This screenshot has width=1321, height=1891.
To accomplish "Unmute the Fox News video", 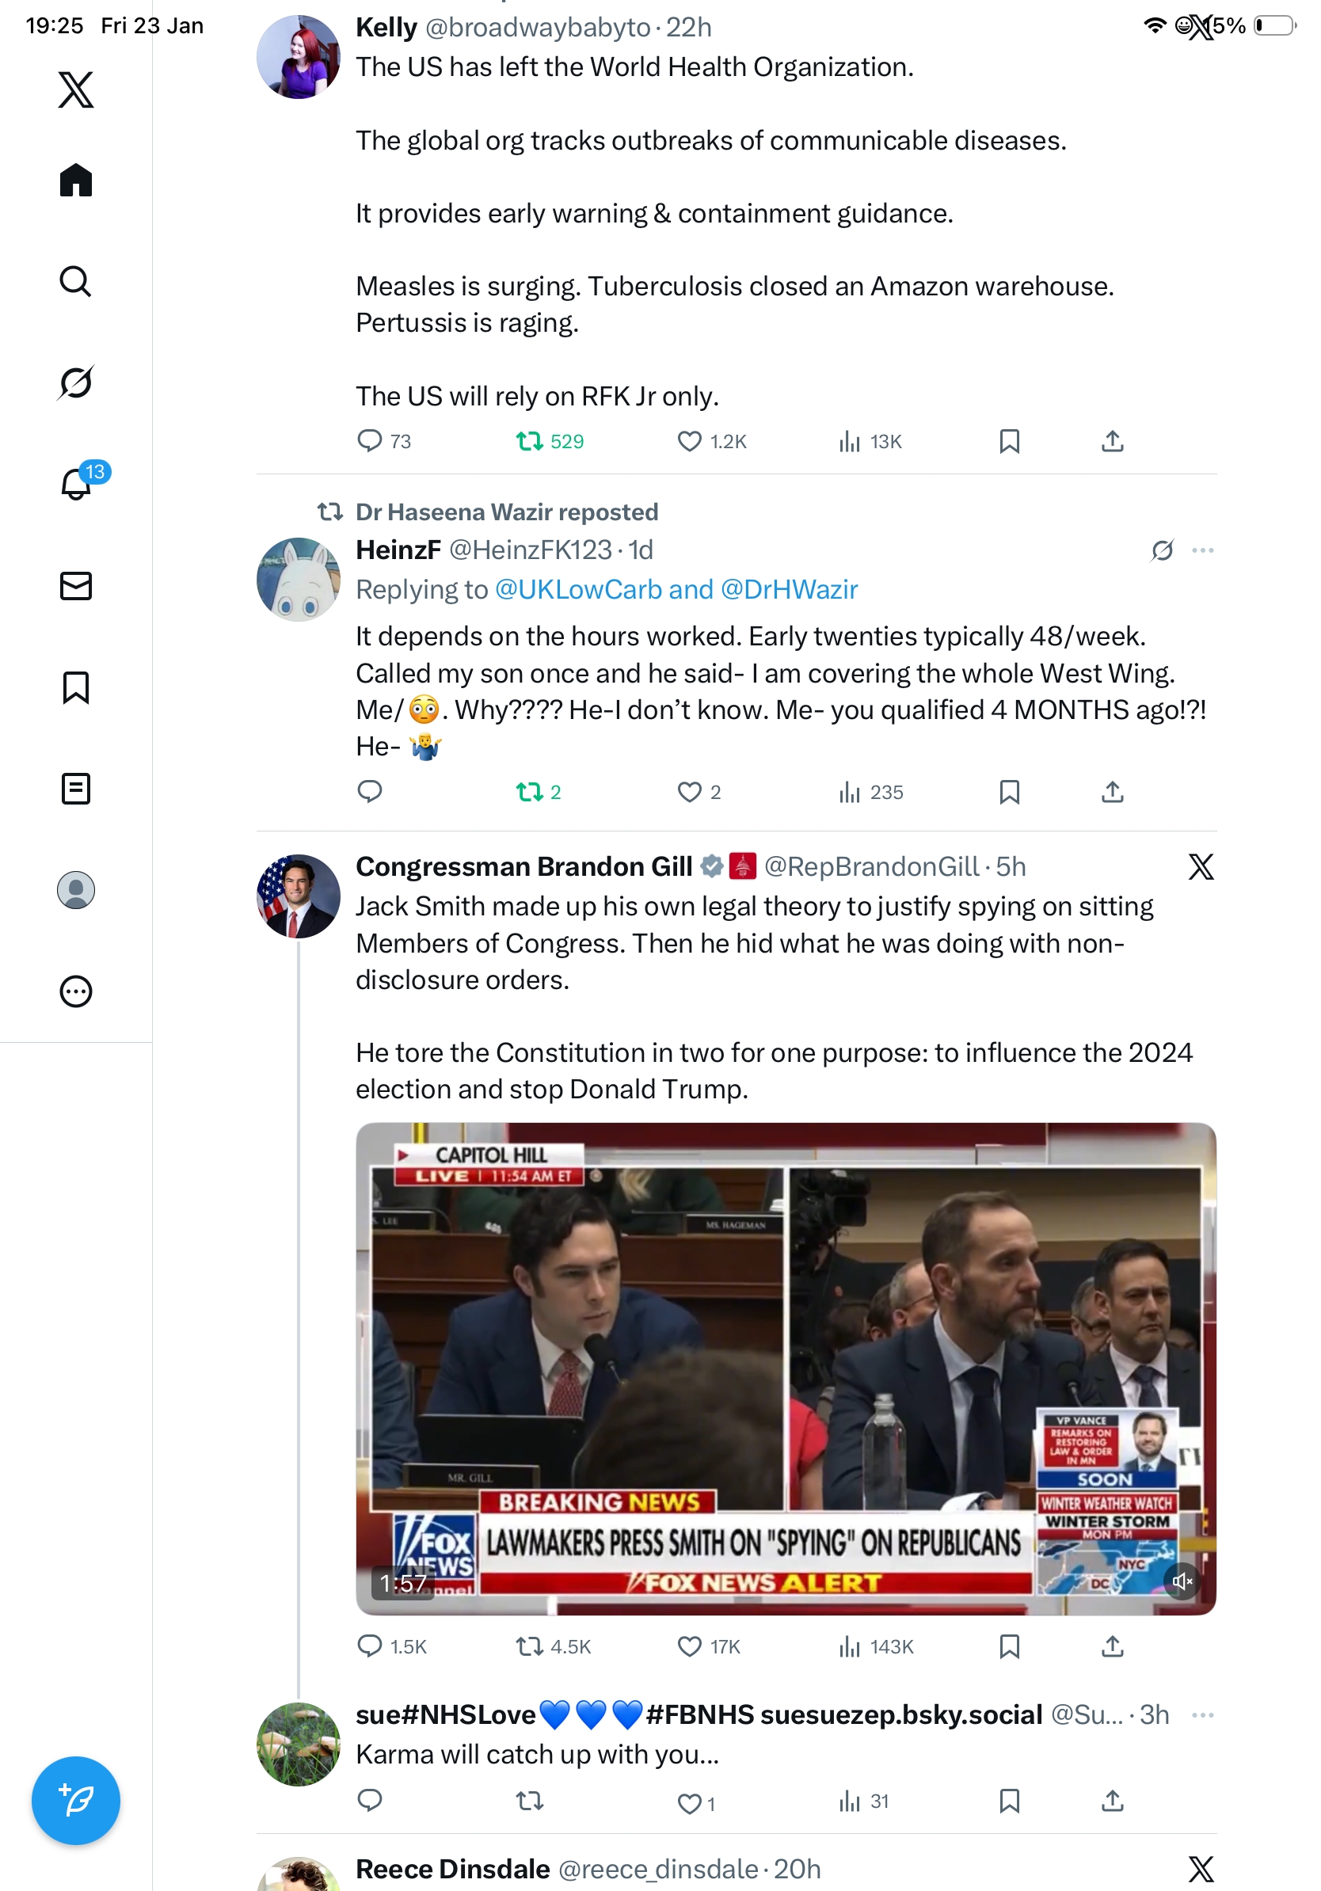I will pyautogui.click(x=1182, y=1581).
